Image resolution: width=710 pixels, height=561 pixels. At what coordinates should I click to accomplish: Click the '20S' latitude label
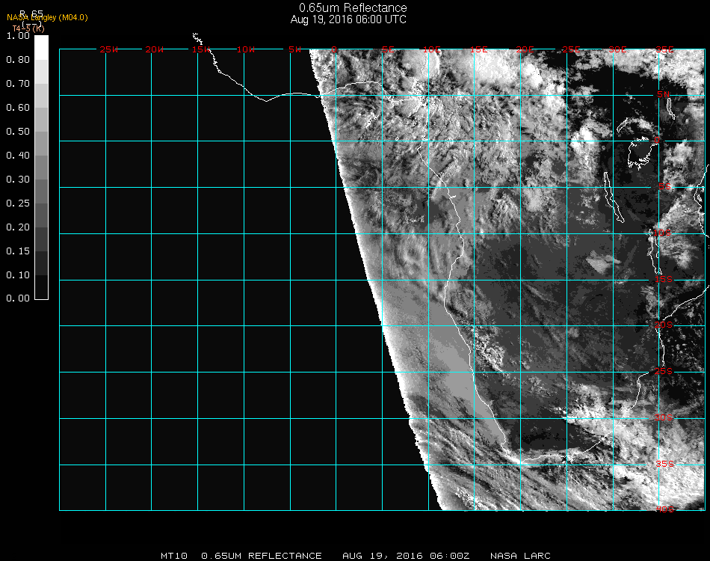pyautogui.click(x=664, y=325)
